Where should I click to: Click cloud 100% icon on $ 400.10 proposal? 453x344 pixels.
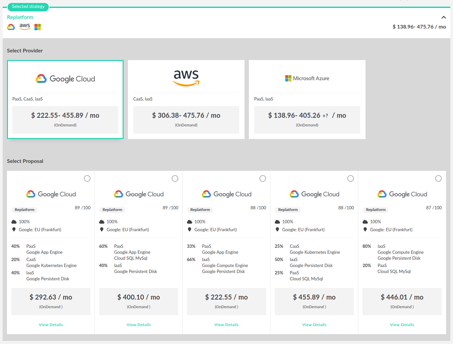click(102, 222)
